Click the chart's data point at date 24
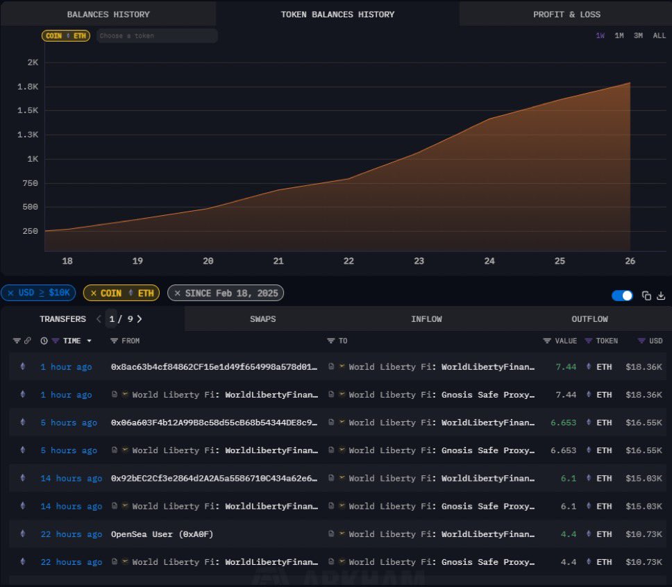672x587 pixels. click(489, 119)
